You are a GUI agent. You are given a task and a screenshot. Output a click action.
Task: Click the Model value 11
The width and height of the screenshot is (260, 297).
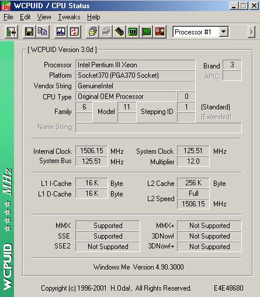(x=127, y=107)
